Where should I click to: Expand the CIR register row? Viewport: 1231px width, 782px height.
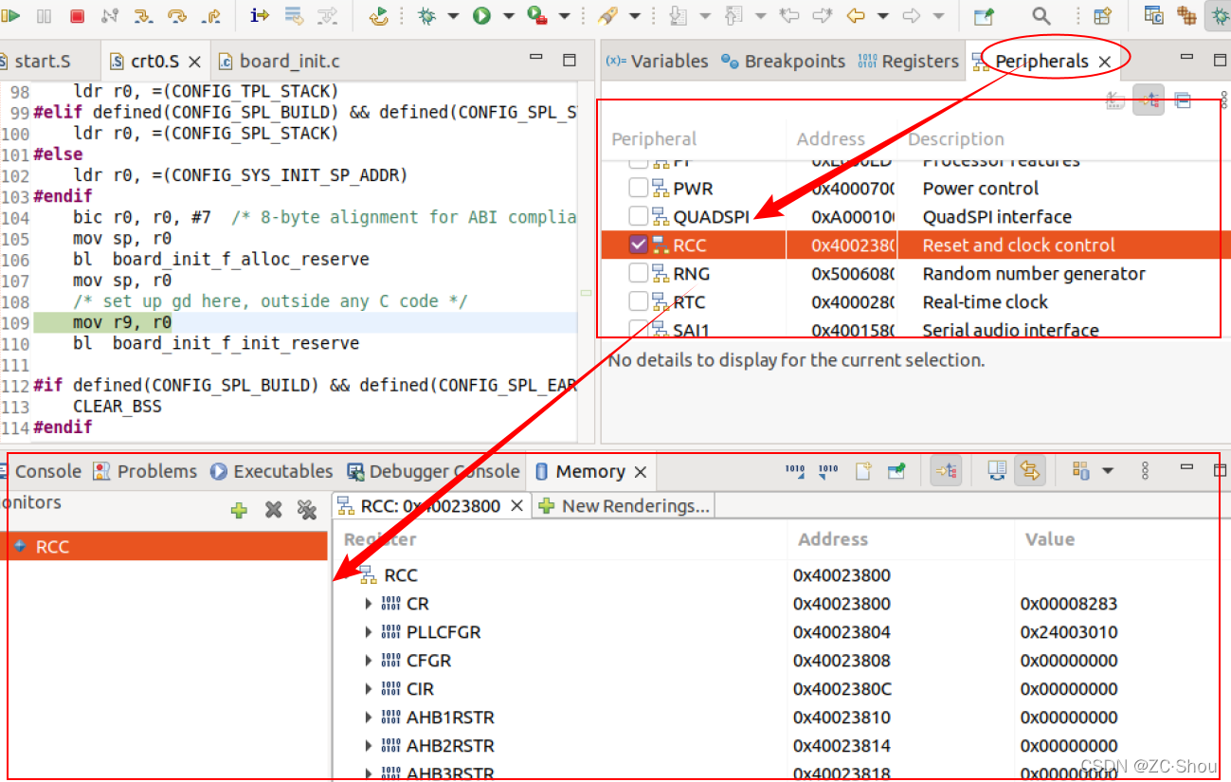click(369, 689)
